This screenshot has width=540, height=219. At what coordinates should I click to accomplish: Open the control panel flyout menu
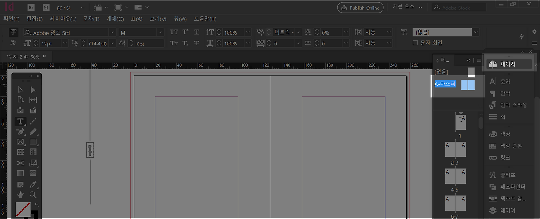coord(534,43)
